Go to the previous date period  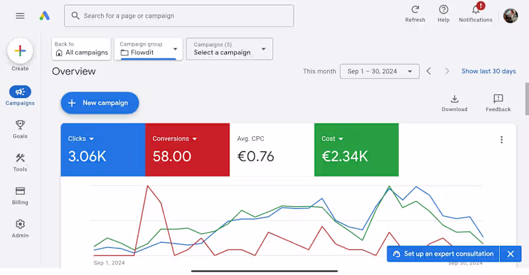click(428, 71)
